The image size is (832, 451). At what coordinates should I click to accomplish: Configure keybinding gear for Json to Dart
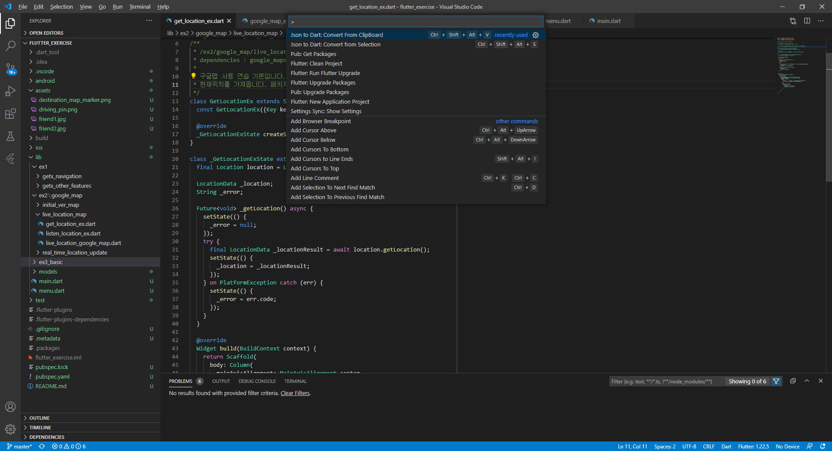coord(536,35)
